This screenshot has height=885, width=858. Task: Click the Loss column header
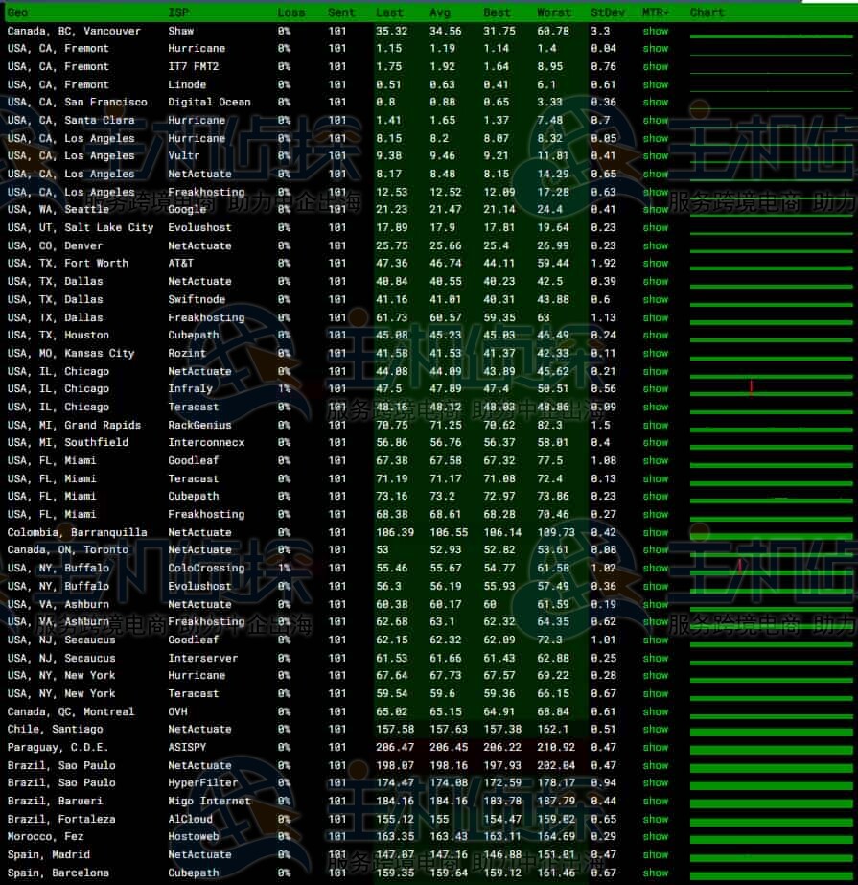tap(291, 12)
